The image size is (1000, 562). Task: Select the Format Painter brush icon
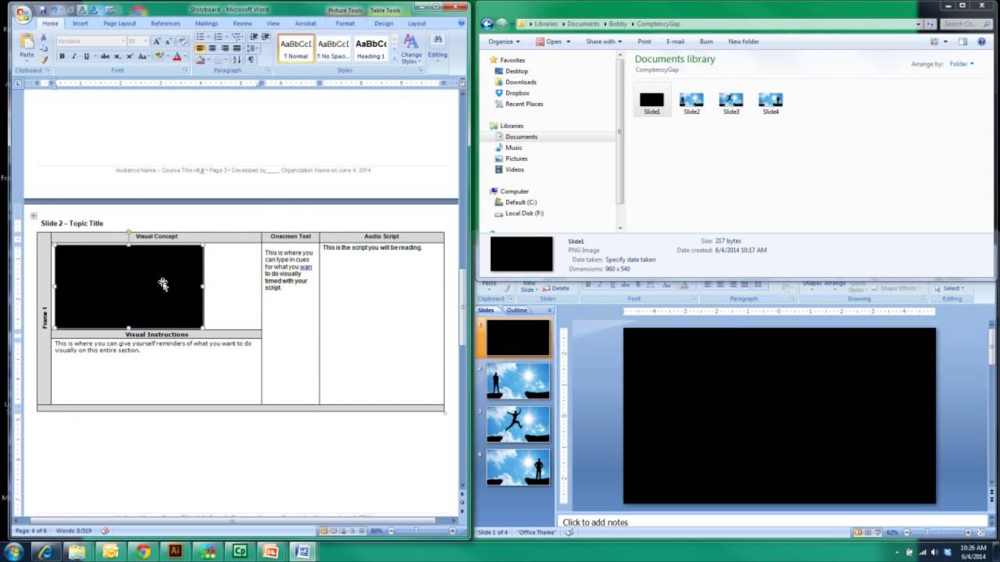(44, 59)
